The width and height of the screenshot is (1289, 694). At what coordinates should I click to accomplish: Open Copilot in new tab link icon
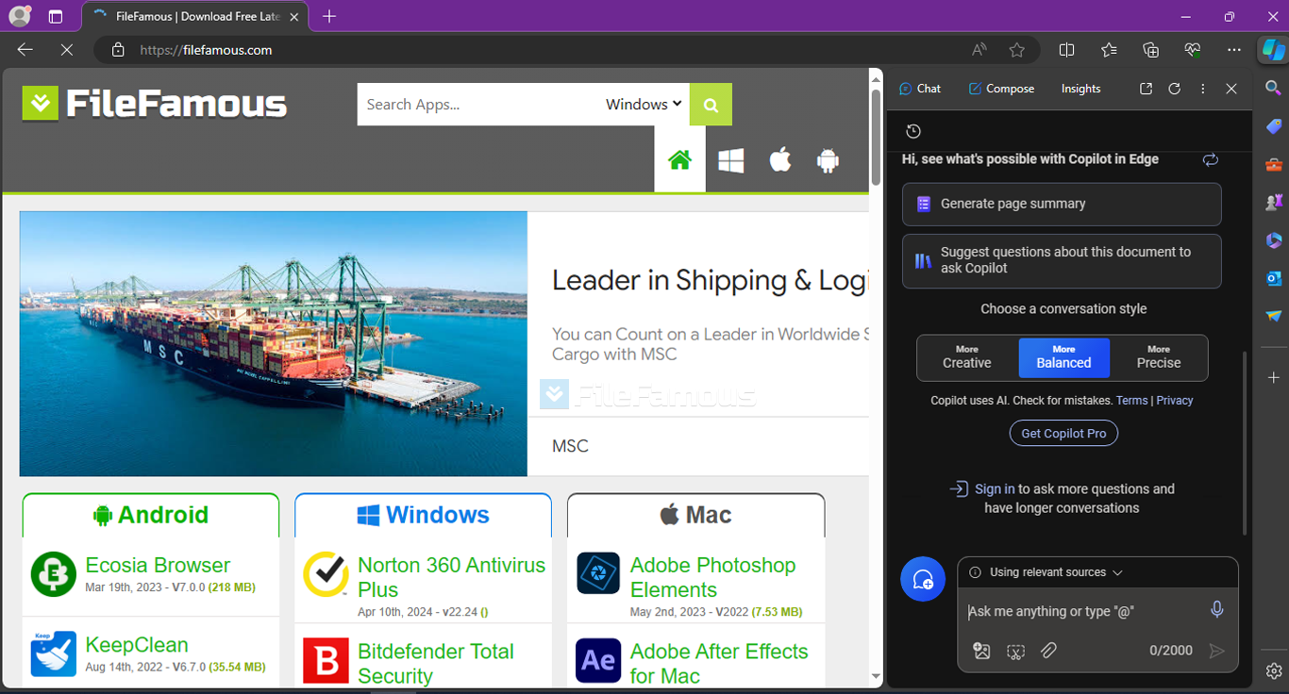pos(1146,89)
